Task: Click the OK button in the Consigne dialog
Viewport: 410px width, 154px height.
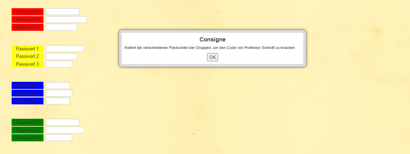Action: [x=212, y=57]
